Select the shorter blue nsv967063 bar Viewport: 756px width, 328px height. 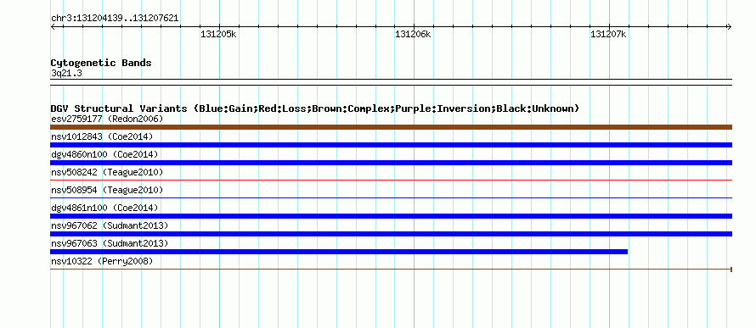coord(339,252)
